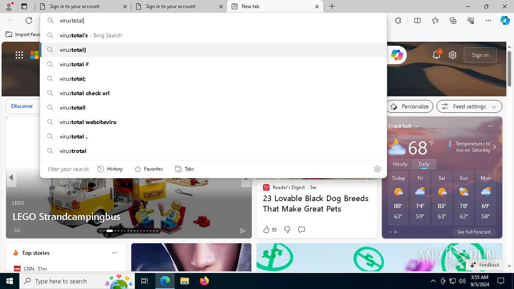Open a new browser tab
Image resolution: width=514 pixels, height=289 pixels.
tap(332, 6)
